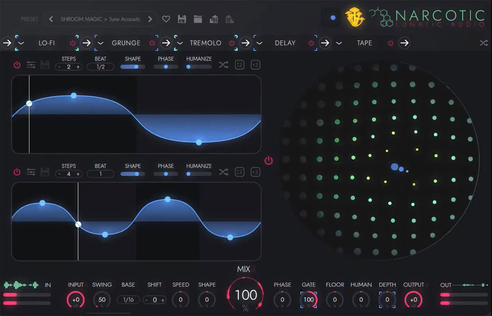Click the shuffle effects order icon at top right
The image size is (492, 316).
(484, 43)
